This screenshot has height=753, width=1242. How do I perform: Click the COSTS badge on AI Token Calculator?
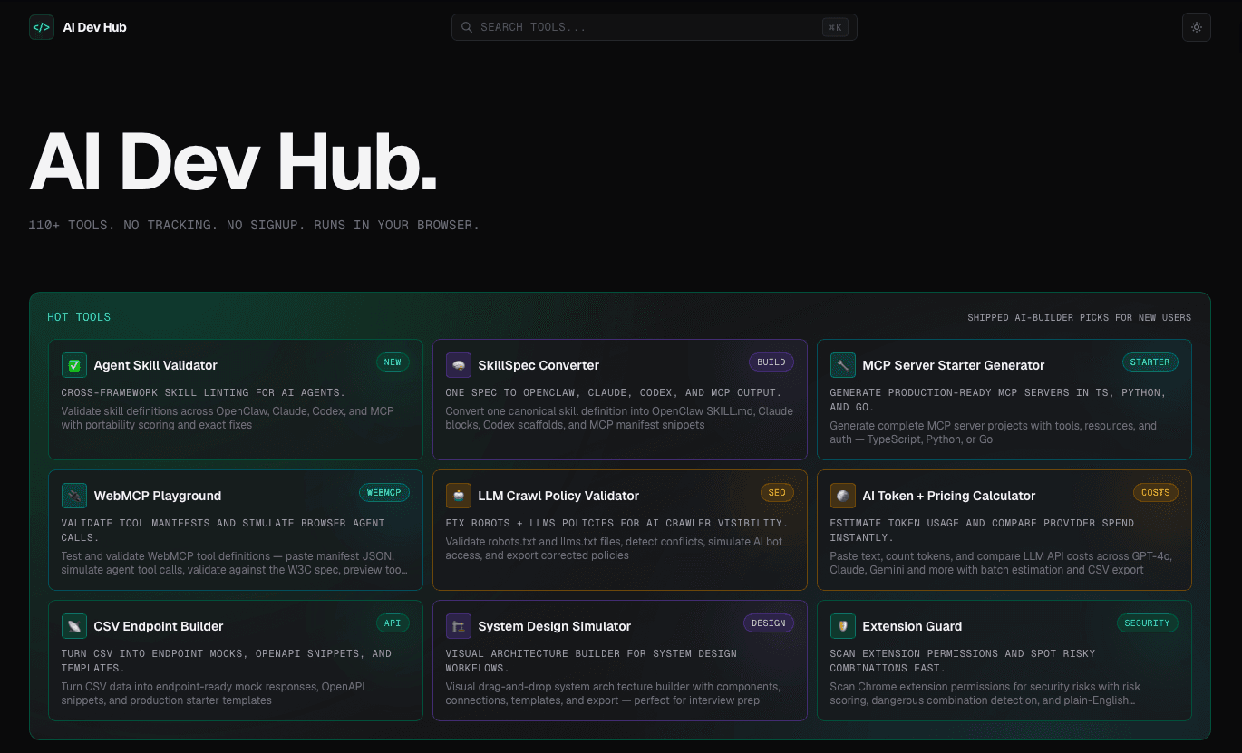[1155, 492]
